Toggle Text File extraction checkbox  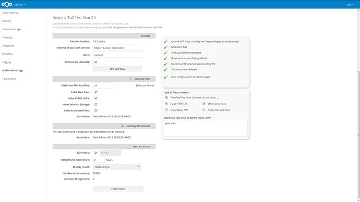[166, 97]
